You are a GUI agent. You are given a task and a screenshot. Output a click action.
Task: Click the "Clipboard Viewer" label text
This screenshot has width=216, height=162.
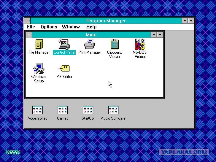tap(115, 55)
